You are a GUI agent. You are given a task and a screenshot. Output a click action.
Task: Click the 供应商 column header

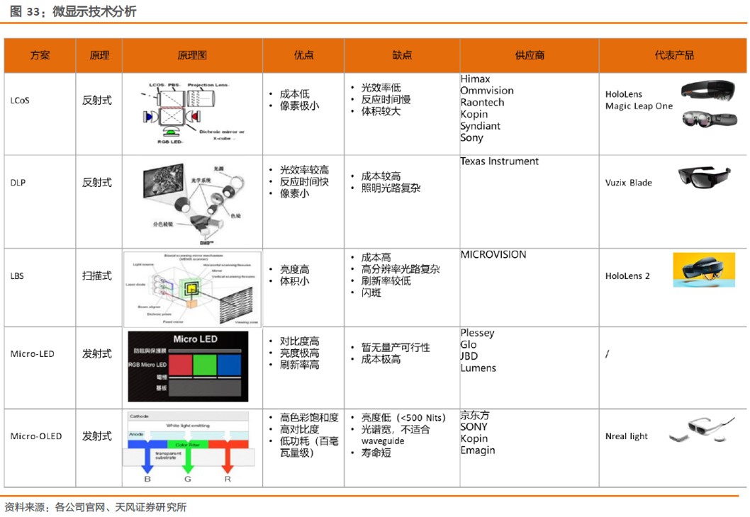(530, 55)
